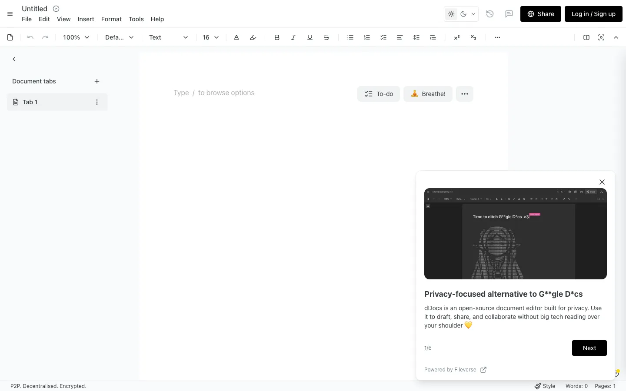Open the Insert menu
Screen dimensions: 626x391
(86, 19)
